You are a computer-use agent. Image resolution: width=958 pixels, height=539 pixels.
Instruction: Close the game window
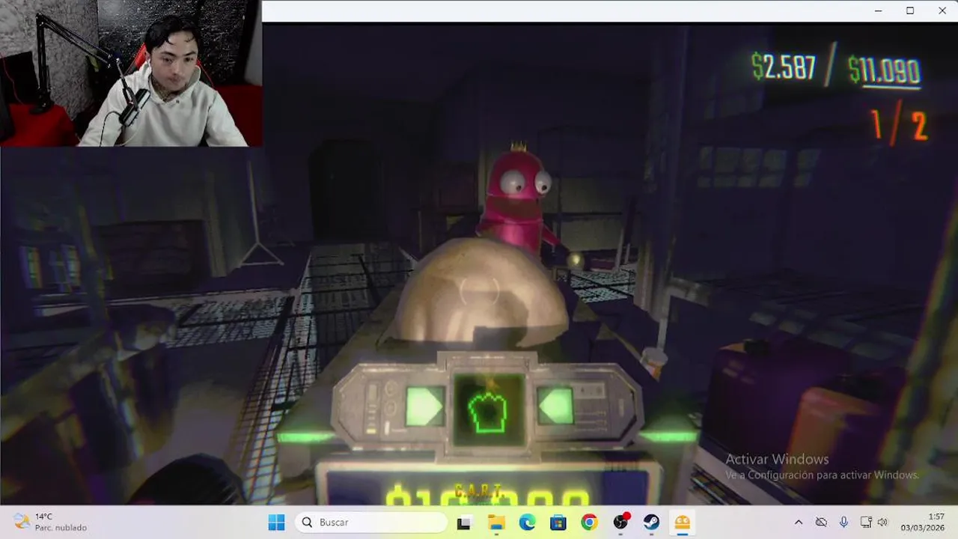pyautogui.click(x=942, y=10)
